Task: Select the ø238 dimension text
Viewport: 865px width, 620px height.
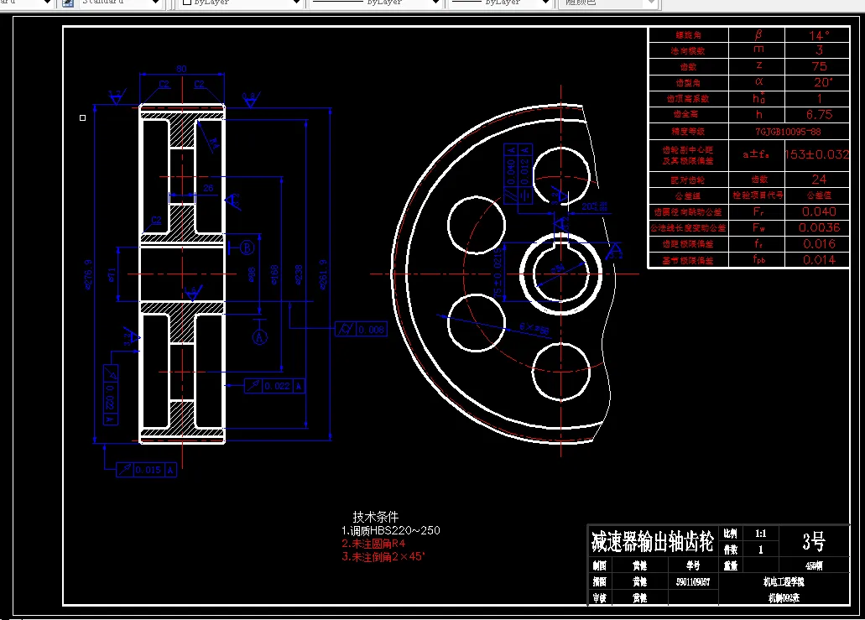Action: 299,274
